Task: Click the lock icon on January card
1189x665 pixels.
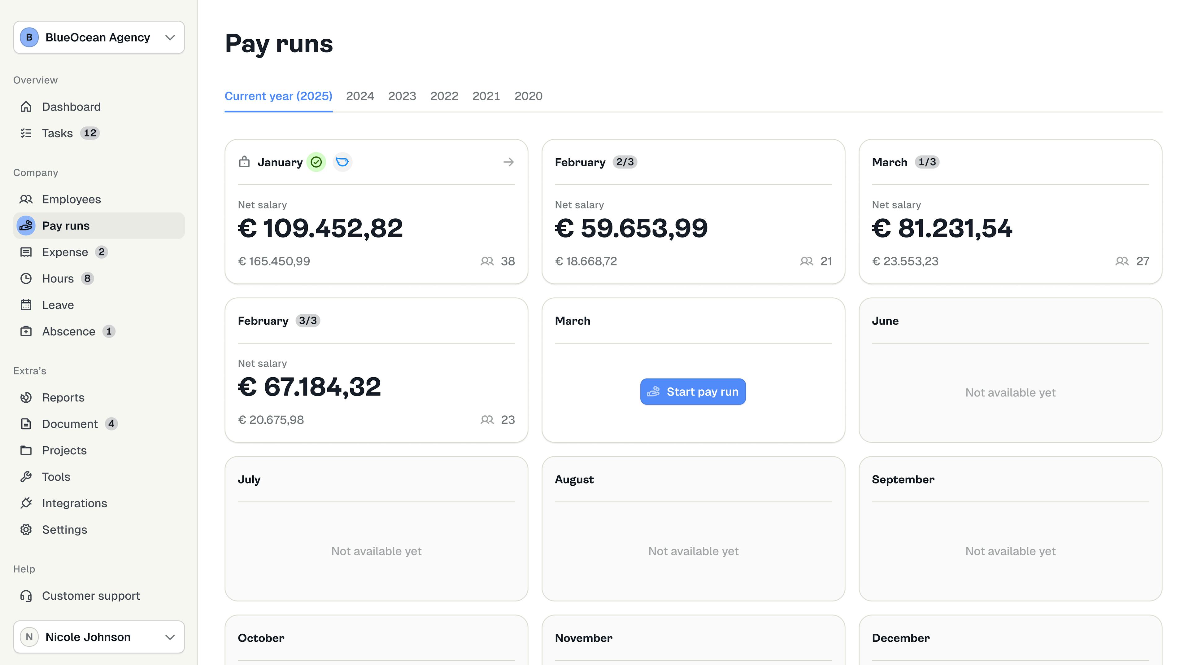Action: coord(245,162)
